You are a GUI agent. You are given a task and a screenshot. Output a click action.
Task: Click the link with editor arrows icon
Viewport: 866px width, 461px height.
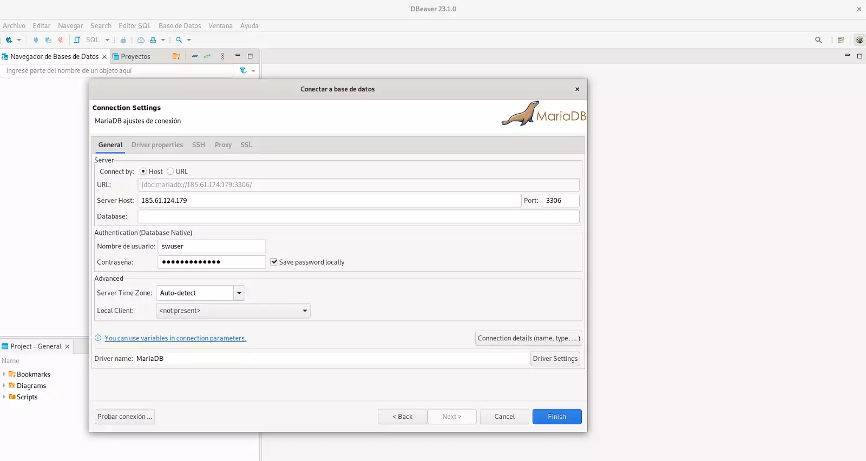[207, 56]
